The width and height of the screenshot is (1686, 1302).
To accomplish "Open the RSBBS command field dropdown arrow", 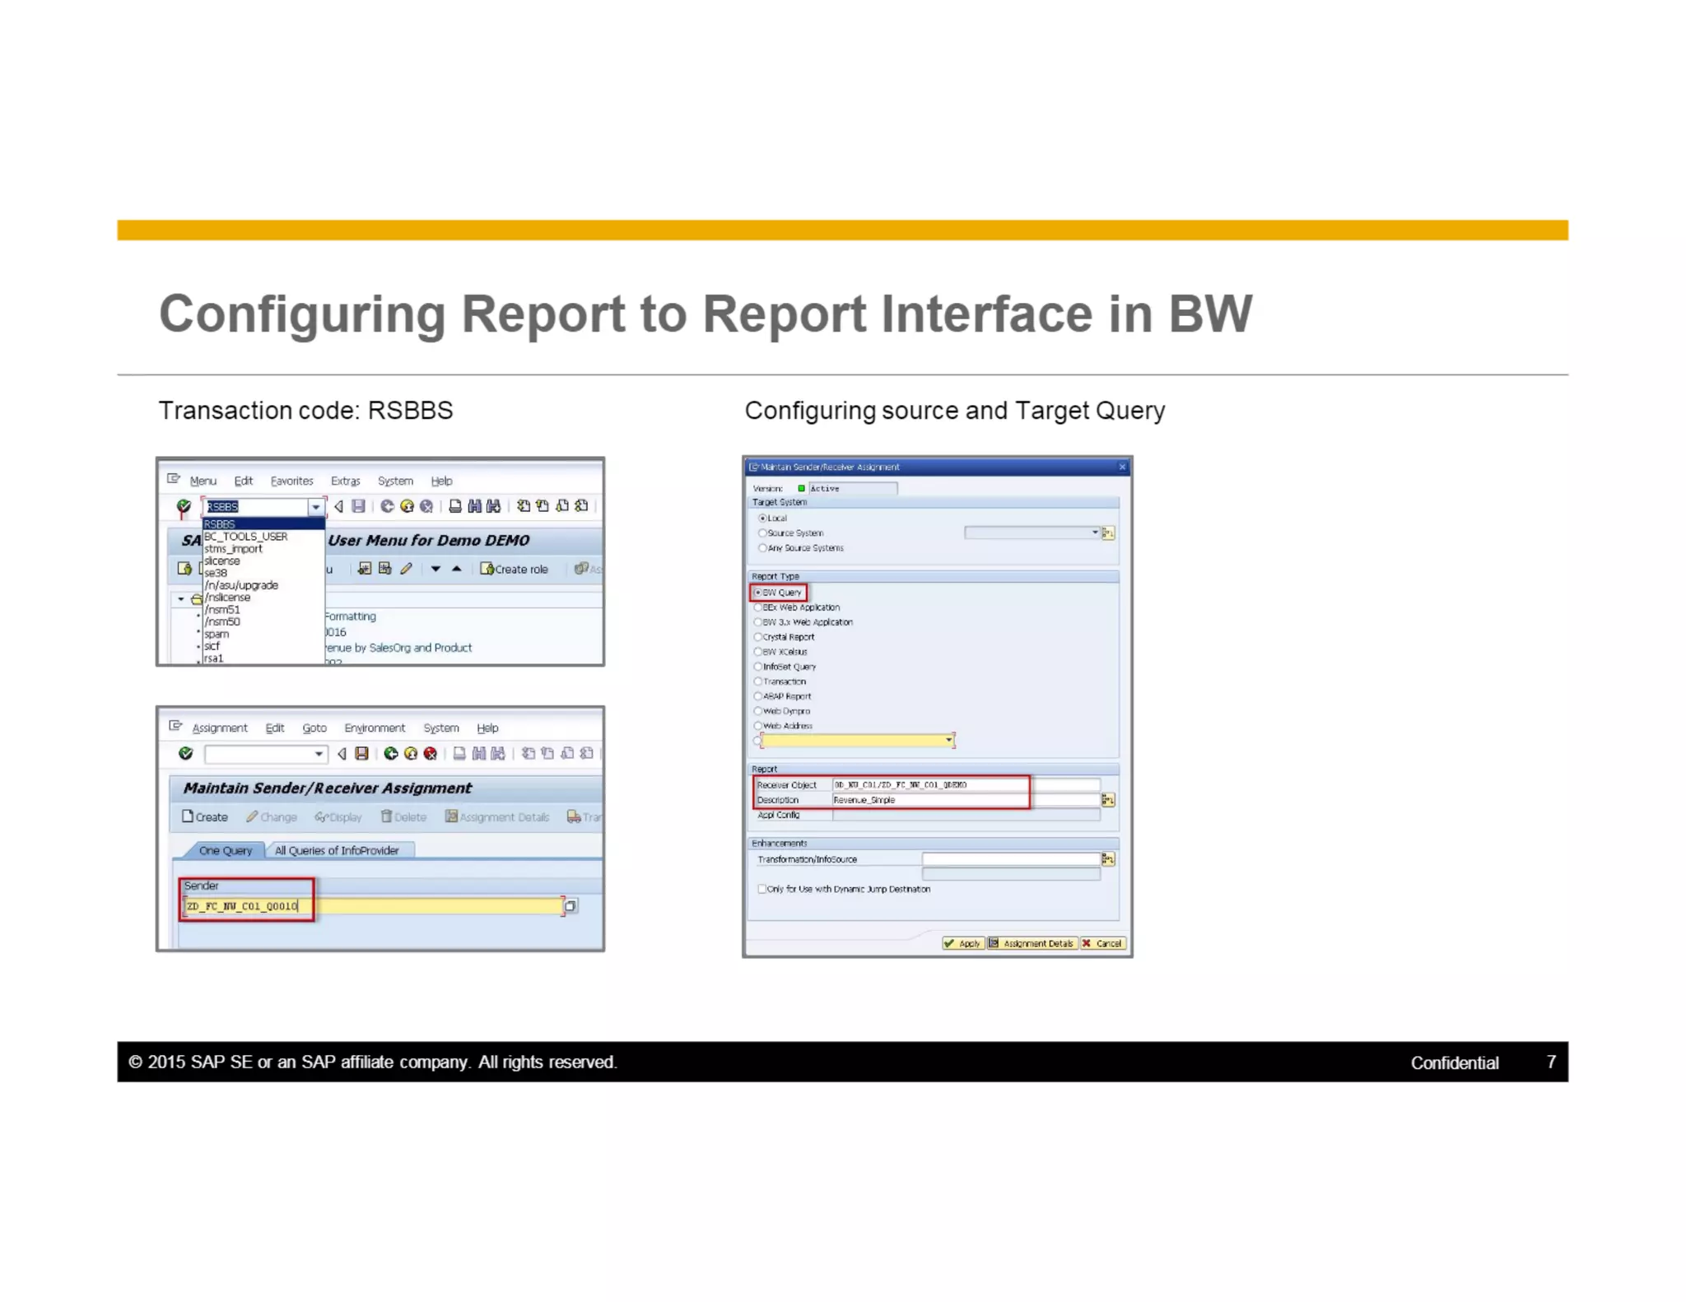I will 315,507.
